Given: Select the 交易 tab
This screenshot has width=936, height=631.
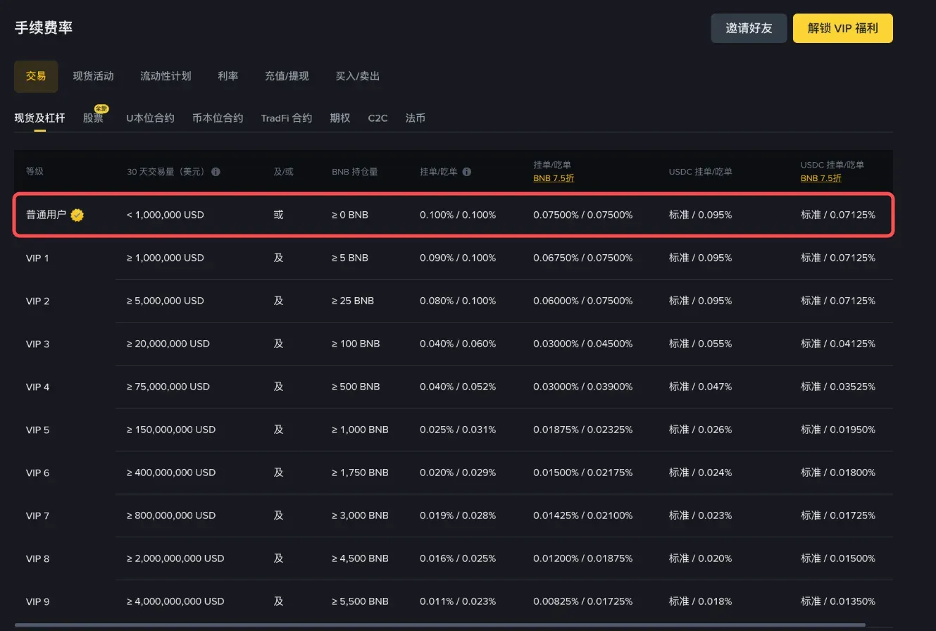Looking at the screenshot, I should 36,76.
